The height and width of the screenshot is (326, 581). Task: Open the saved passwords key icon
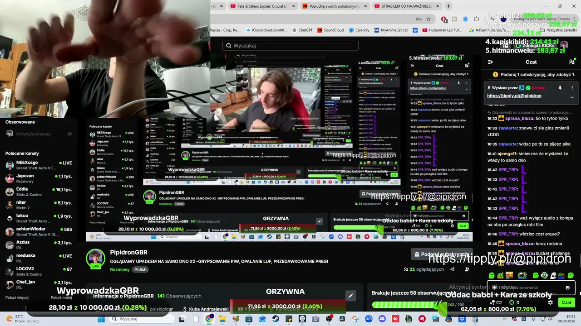click(x=419, y=19)
